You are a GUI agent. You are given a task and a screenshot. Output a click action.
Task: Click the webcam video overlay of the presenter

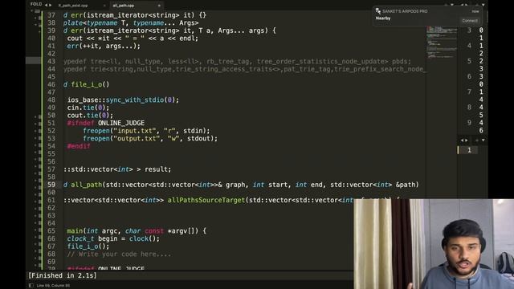[x=434, y=244]
